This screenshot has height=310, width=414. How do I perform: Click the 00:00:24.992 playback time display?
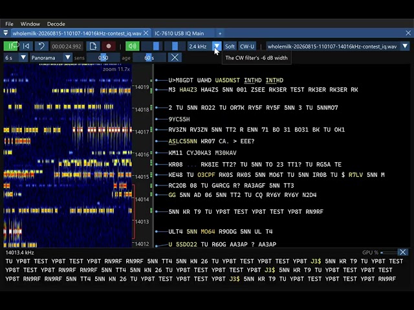coord(67,46)
